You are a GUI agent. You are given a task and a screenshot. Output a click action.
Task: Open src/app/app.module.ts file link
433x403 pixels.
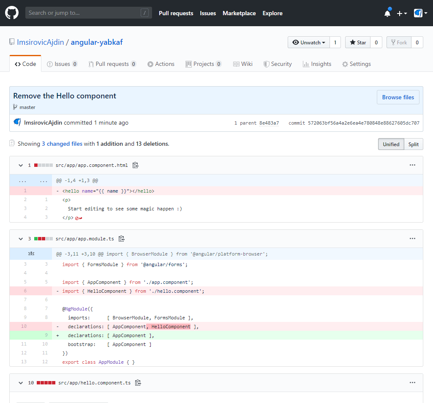pos(85,239)
